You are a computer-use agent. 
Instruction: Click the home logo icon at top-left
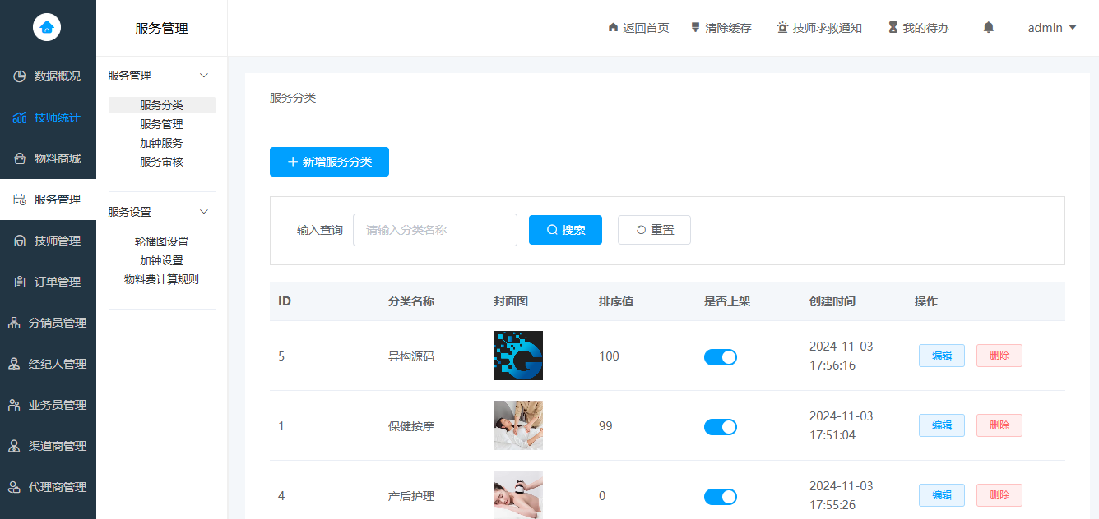tap(47, 27)
